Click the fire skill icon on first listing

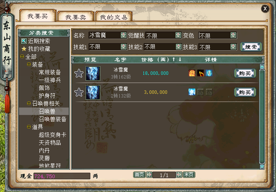click(192, 73)
